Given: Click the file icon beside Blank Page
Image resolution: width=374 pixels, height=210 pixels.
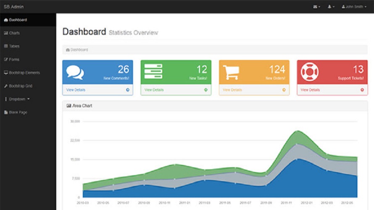Looking at the screenshot, I should point(6,112).
